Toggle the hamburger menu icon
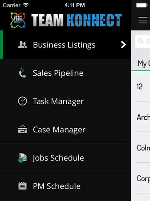Image resolution: width=150 pixels, height=201 pixels. coord(143,20)
